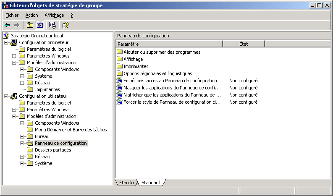Select the Imprimantes folder in the right pane
This screenshot has width=333, height=196.
[136, 66]
